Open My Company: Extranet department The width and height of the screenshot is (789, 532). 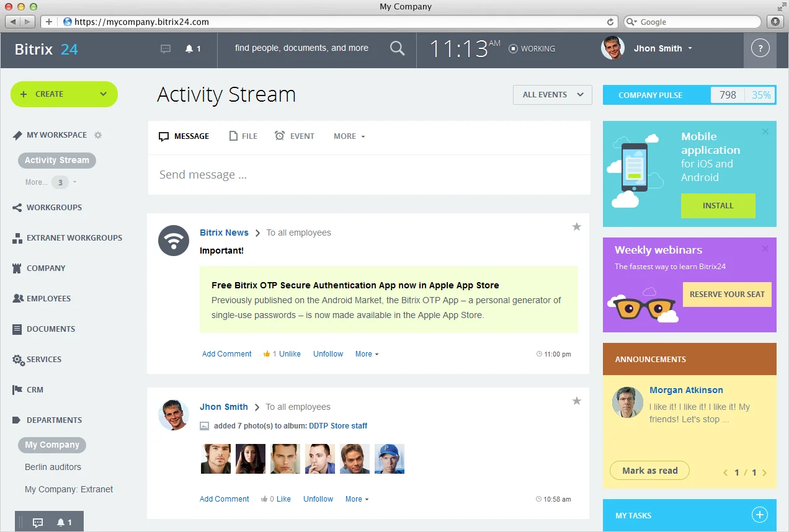69,490
